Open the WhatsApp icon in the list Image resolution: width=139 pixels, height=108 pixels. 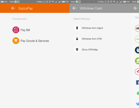tap(138, 93)
